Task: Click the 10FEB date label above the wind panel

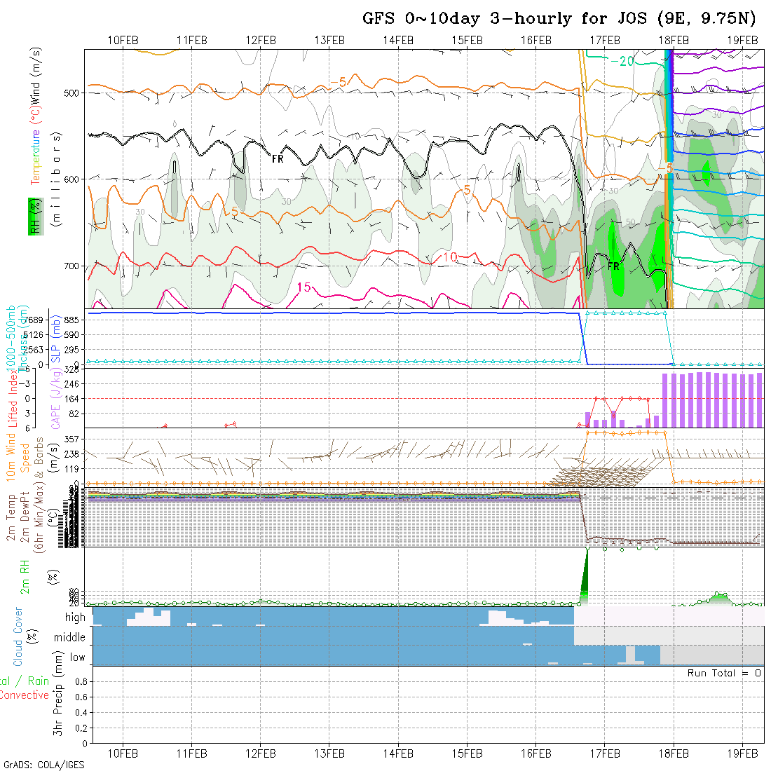Action: point(123,41)
